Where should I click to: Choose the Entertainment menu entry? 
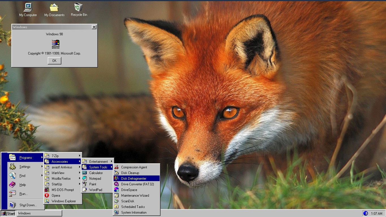[x=97, y=162]
